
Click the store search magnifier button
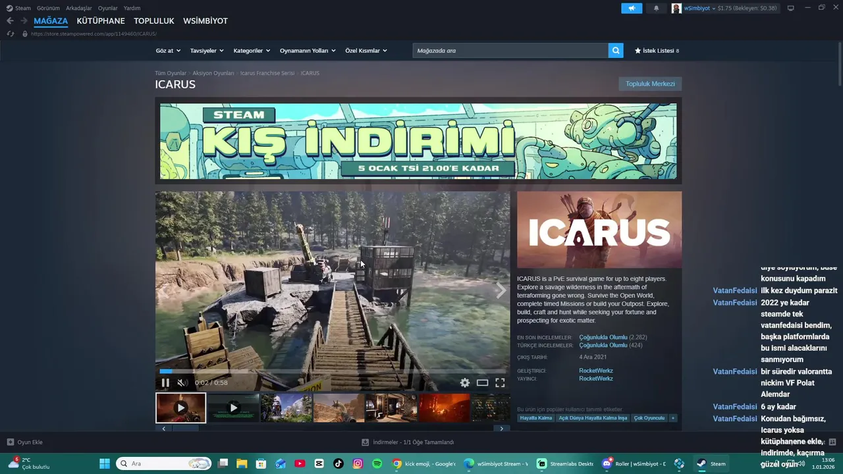point(616,51)
